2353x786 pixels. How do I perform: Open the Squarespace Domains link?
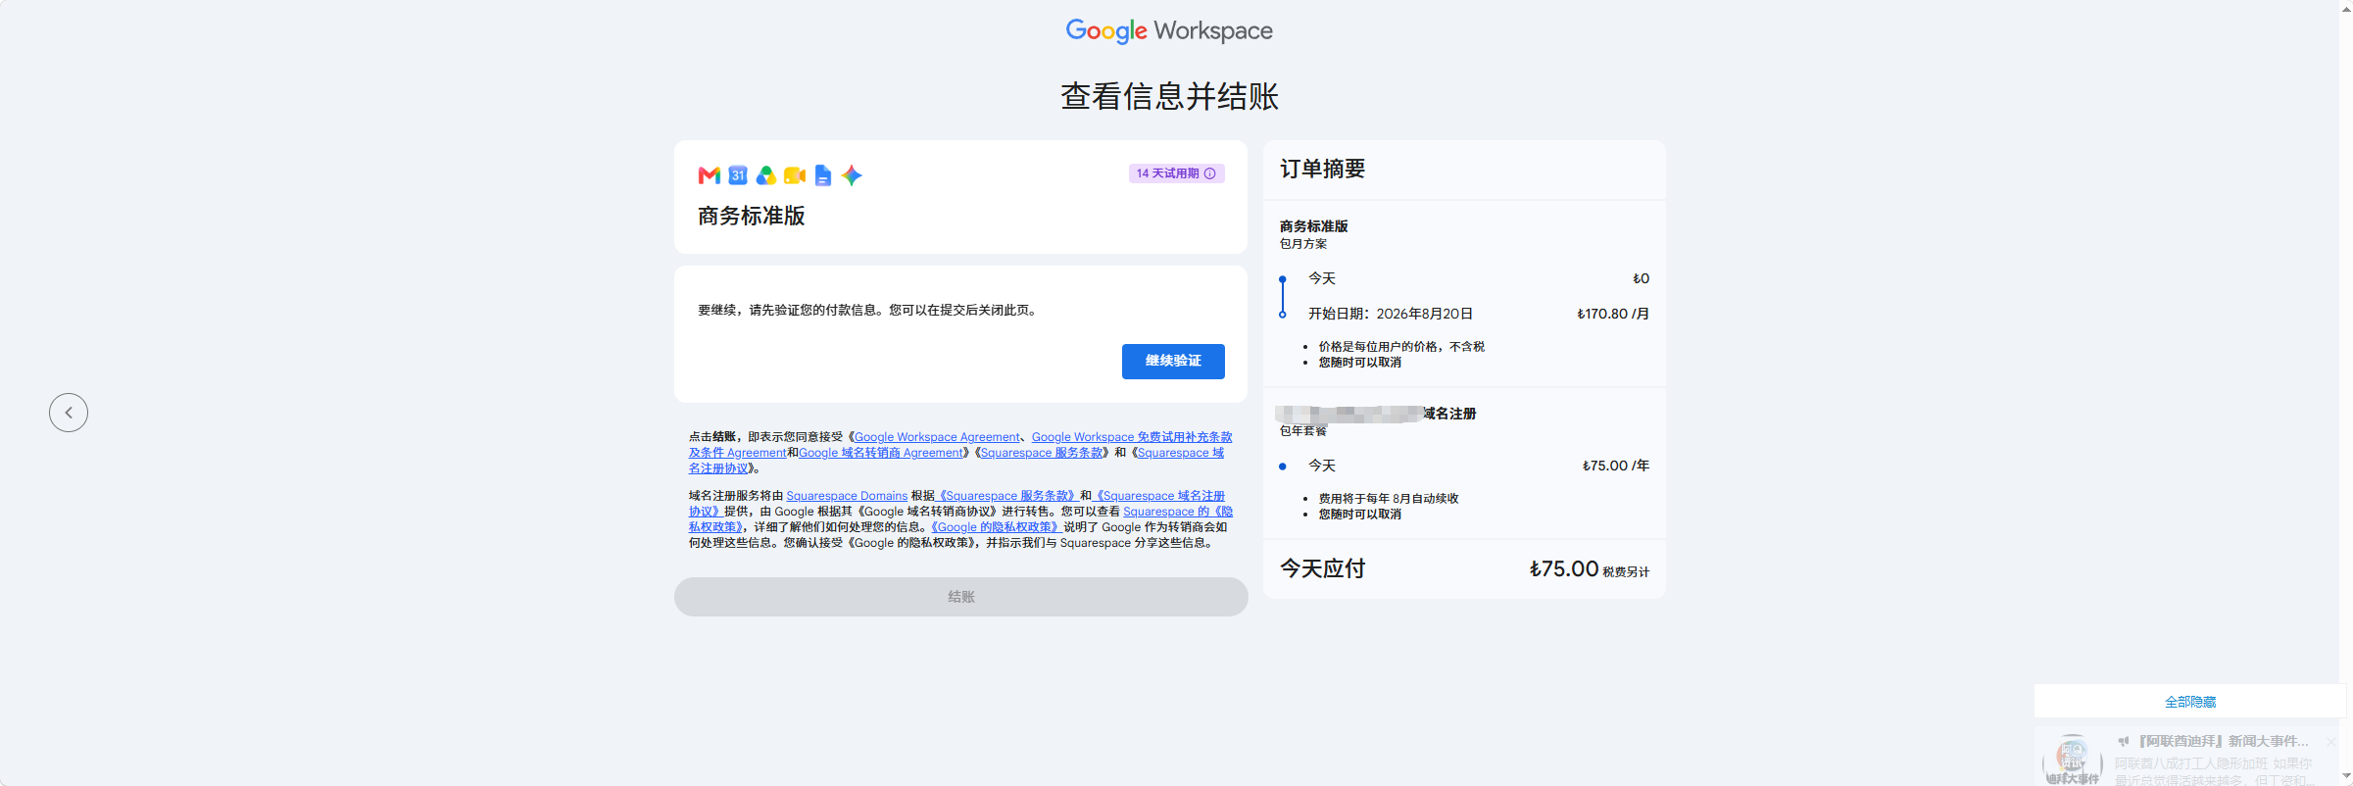tap(847, 496)
